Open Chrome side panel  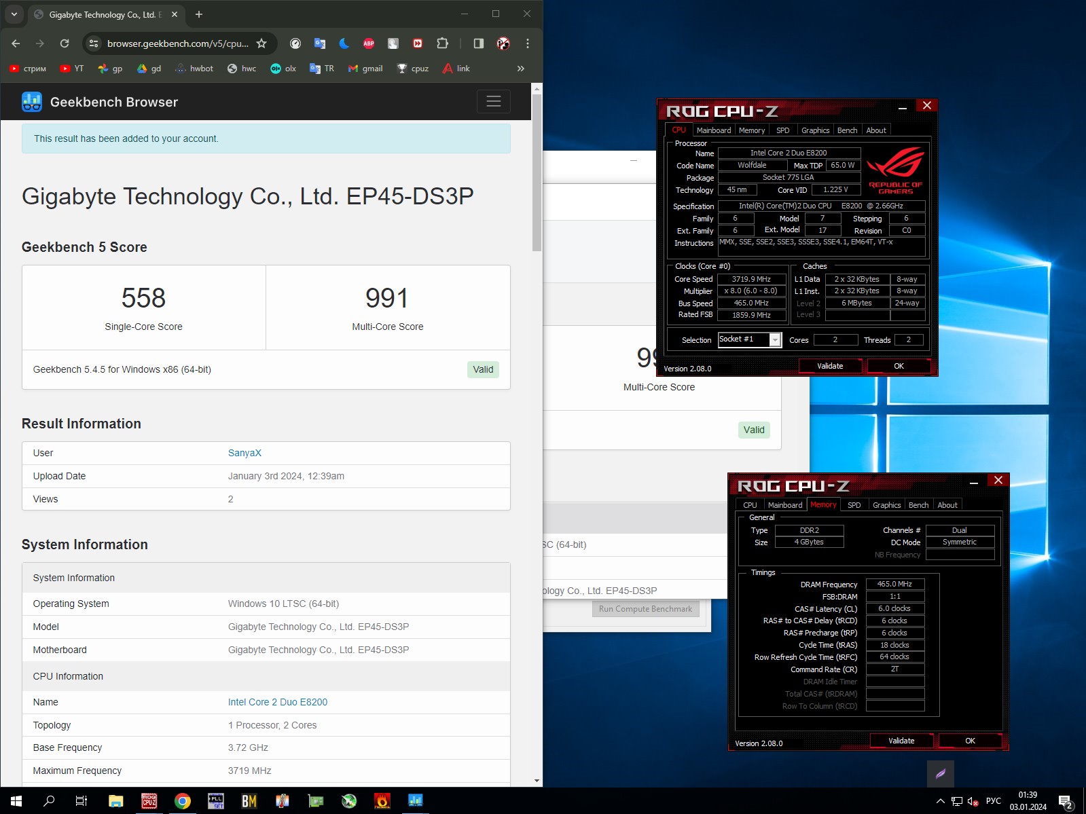(479, 43)
